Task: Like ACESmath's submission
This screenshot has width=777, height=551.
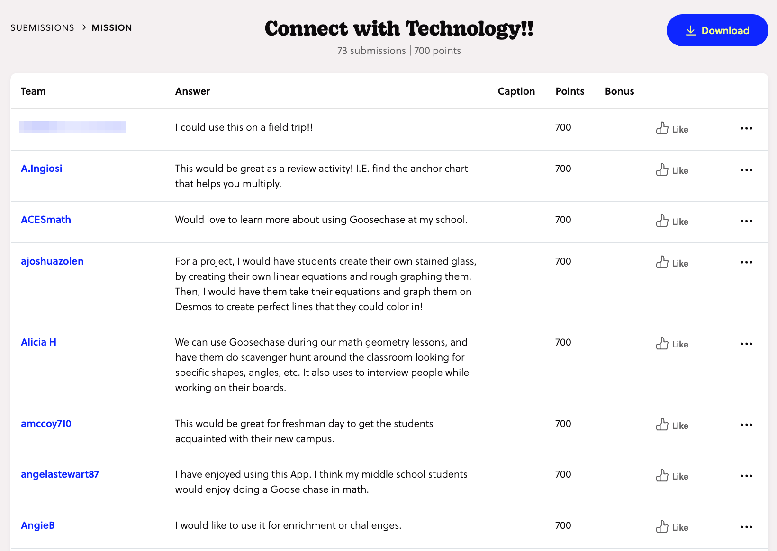Action: [x=671, y=221]
